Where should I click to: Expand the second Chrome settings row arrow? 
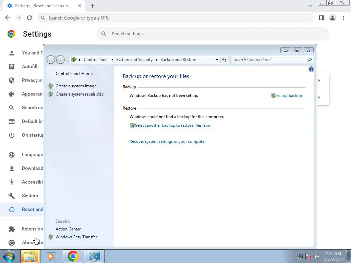[319, 97]
